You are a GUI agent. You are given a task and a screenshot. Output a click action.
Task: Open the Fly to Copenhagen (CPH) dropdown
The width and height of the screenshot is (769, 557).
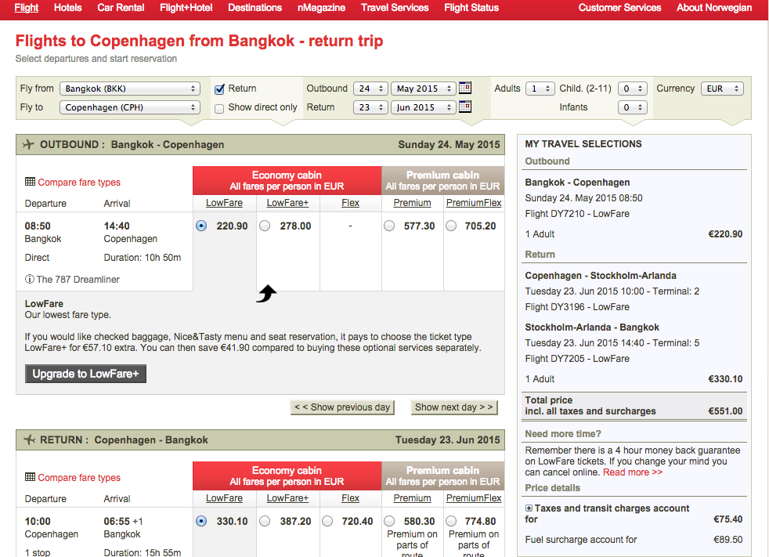click(130, 107)
